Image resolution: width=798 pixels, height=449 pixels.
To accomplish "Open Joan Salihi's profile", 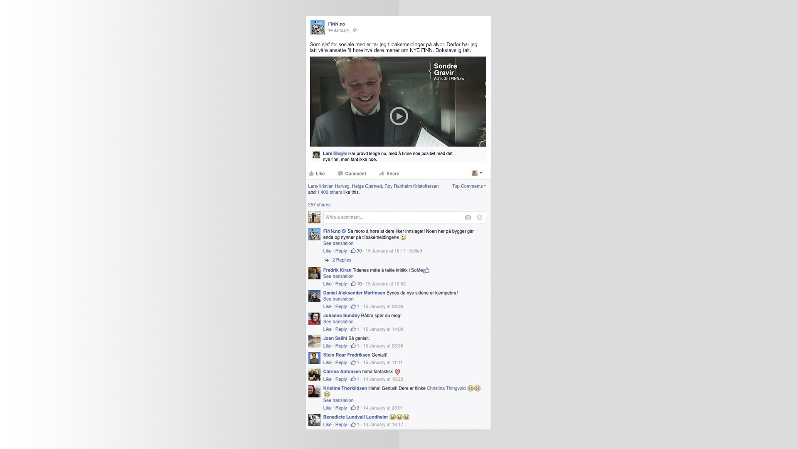I will pyautogui.click(x=335, y=338).
